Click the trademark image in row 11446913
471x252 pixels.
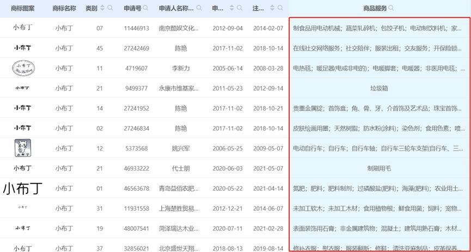click(x=22, y=28)
